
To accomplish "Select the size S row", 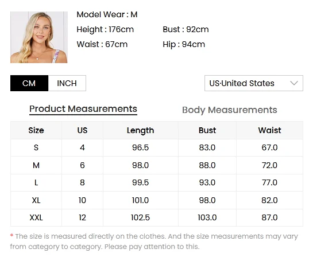I will click(x=157, y=147).
